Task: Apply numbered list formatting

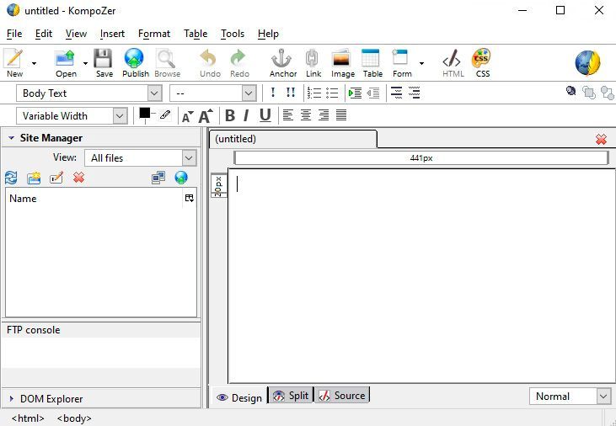Action: point(314,93)
